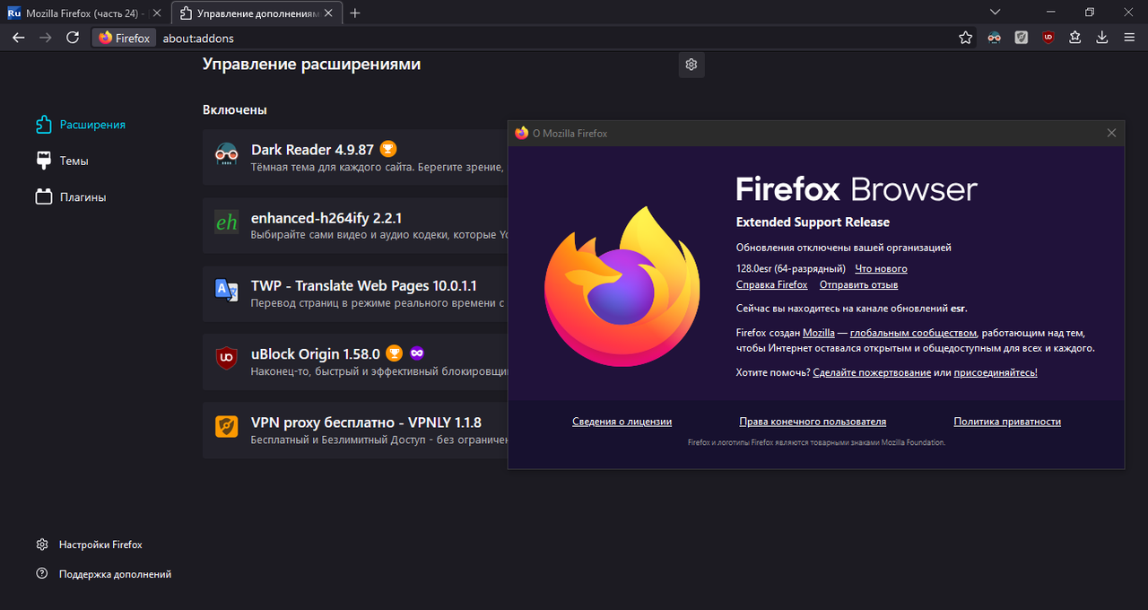Click the Dark Reader goggles icon in list
The height and width of the screenshot is (610, 1148).
[x=226, y=154]
